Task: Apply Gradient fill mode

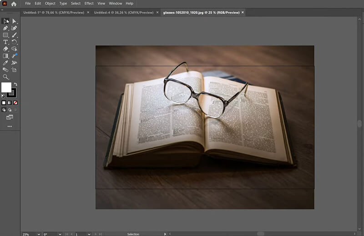Action: (x=10, y=103)
